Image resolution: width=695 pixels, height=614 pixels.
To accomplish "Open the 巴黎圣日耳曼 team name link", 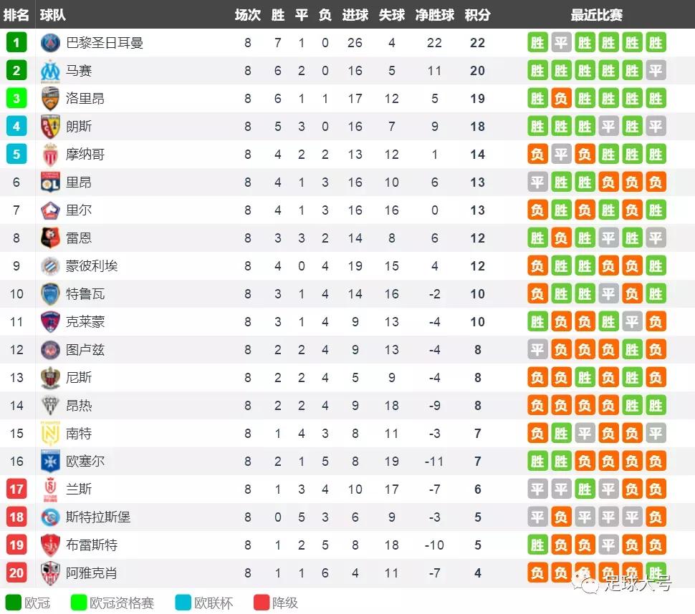I will click(105, 43).
